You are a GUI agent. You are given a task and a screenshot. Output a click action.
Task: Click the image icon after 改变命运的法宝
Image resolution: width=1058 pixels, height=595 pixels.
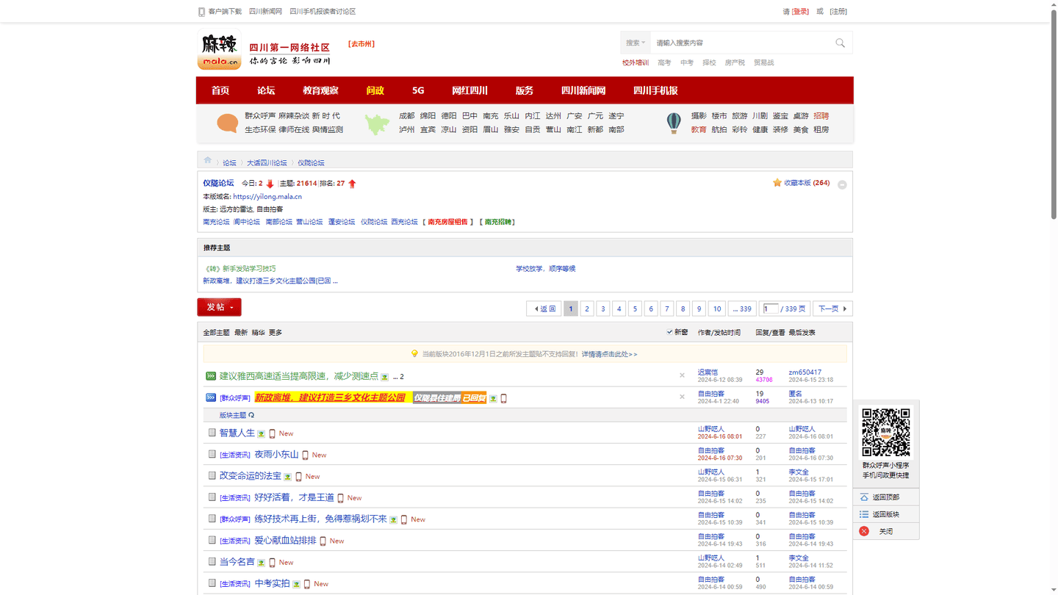[288, 477]
